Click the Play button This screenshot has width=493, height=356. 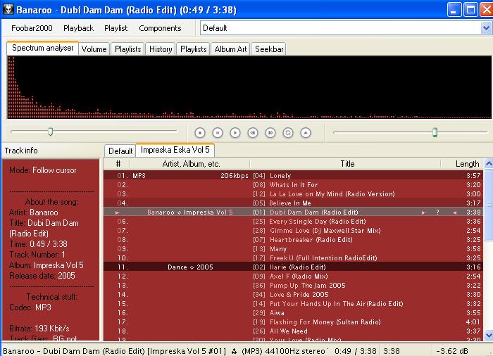(235, 133)
